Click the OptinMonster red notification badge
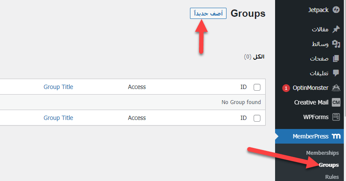The image size is (346, 181). 286,88
